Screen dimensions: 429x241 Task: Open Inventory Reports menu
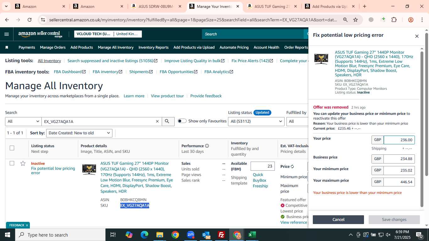click(x=154, y=47)
